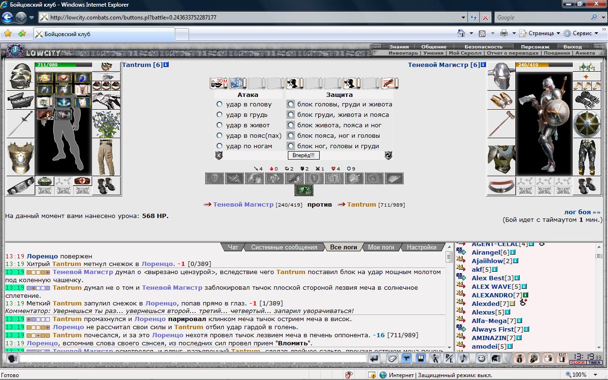Click Tantrum's green HP bar 711/989

(x=64, y=65)
